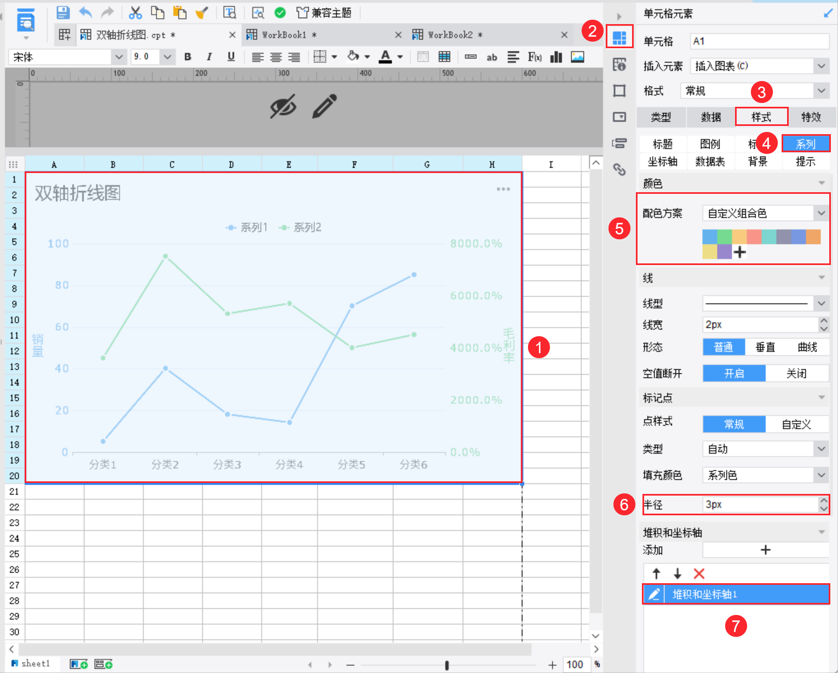838x673 pixels.
Task: Switch to the 特效 tab
Action: [x=811, y=117]
